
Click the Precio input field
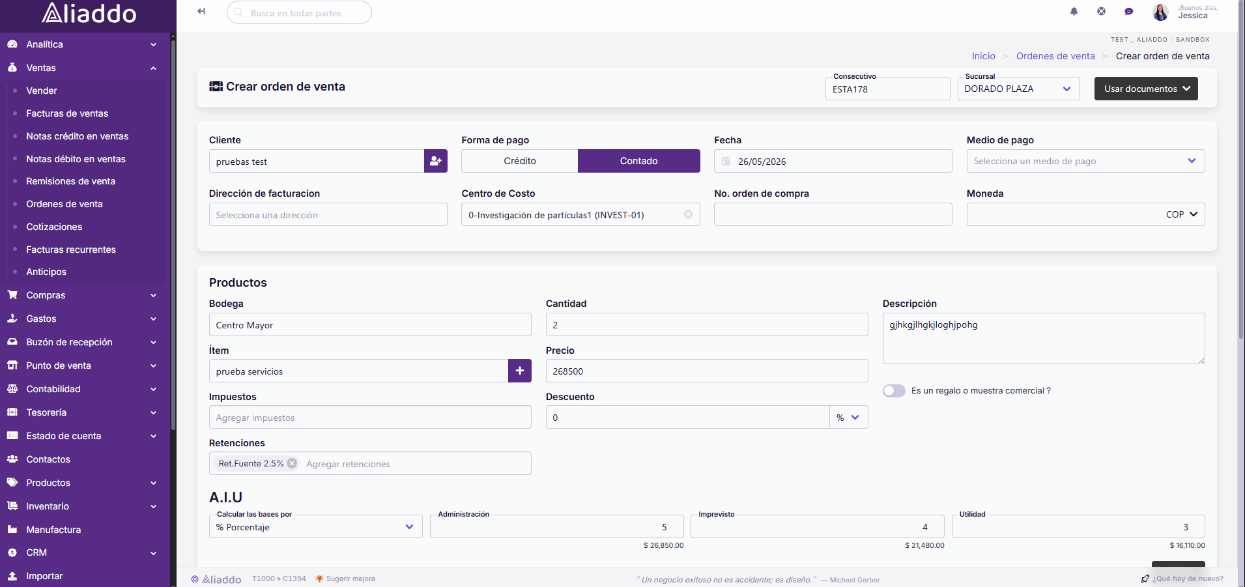click(x=707, y=371)
